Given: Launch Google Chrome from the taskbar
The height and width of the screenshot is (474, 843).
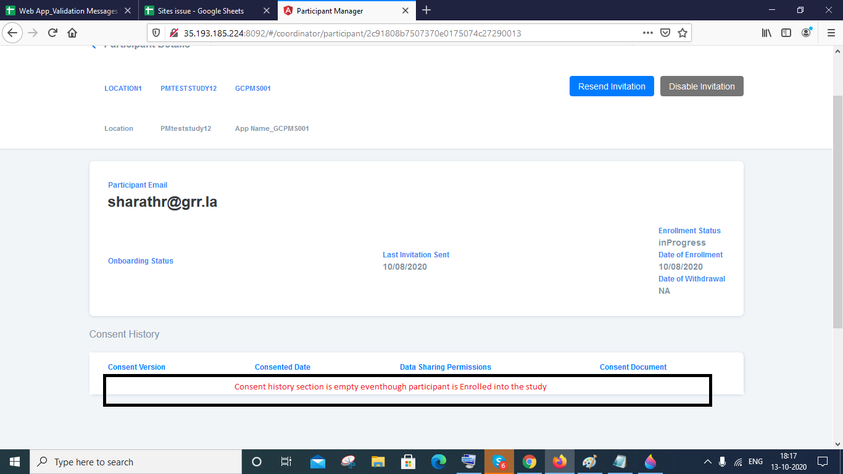Looking at the screenshot, I should pyautogui.click(x=529, y=461).
